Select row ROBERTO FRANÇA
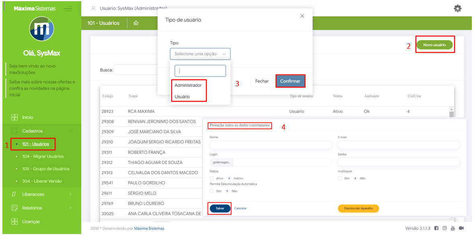Viewport: 475px width, 236px height. point(151,152)
